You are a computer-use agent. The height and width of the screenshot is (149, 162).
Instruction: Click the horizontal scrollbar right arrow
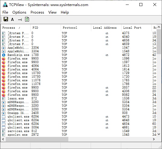point(154,139)
